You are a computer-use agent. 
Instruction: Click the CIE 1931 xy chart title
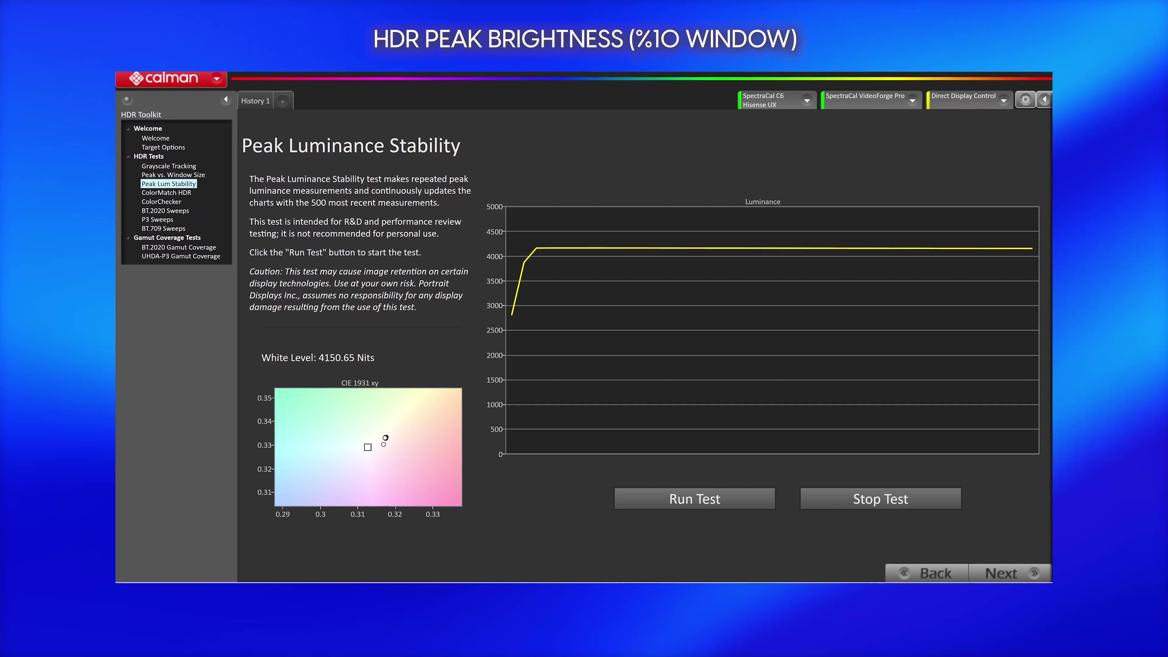click(x=360, y=383)
